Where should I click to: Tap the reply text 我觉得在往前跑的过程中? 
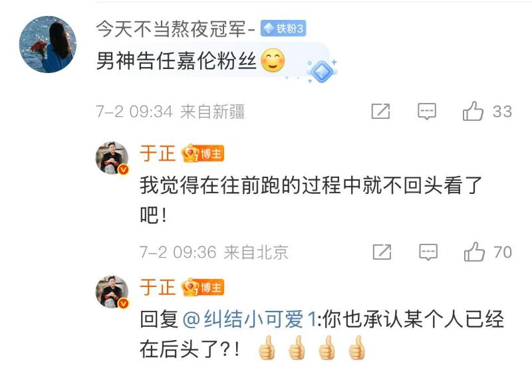pyautogui.click(x=241, y=186)
